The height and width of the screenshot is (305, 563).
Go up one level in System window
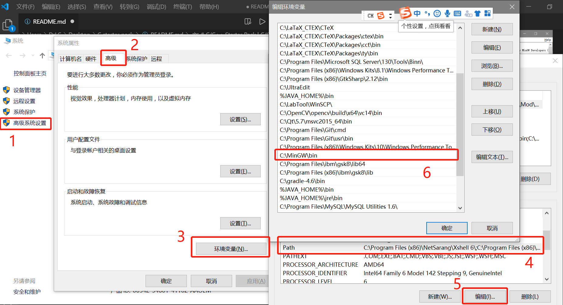(x=42, y=55)
